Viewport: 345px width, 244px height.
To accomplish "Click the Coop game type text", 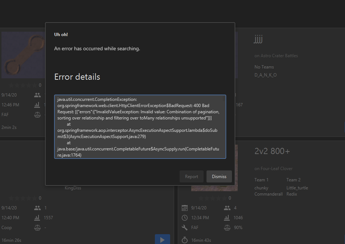I will (7, 228).
